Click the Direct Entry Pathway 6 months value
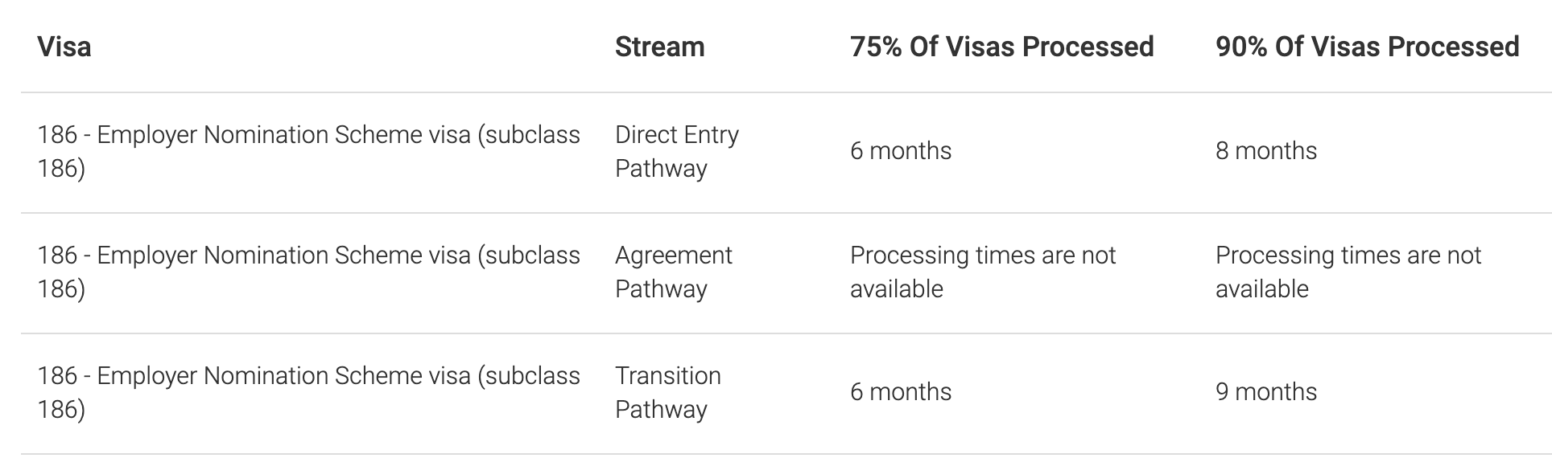 (x=901, y=151)
